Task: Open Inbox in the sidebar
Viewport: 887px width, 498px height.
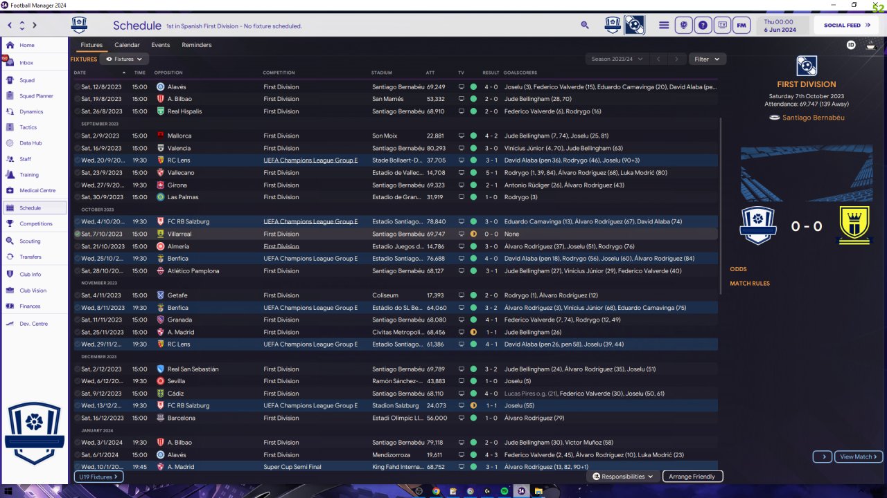Action: pos(35,63)
